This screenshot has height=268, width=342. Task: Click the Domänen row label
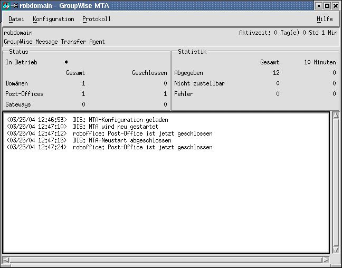coord(16,83)
